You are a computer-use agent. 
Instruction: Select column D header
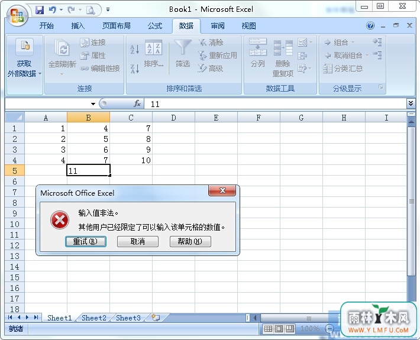pyautogui.click(x=173, y=118)
